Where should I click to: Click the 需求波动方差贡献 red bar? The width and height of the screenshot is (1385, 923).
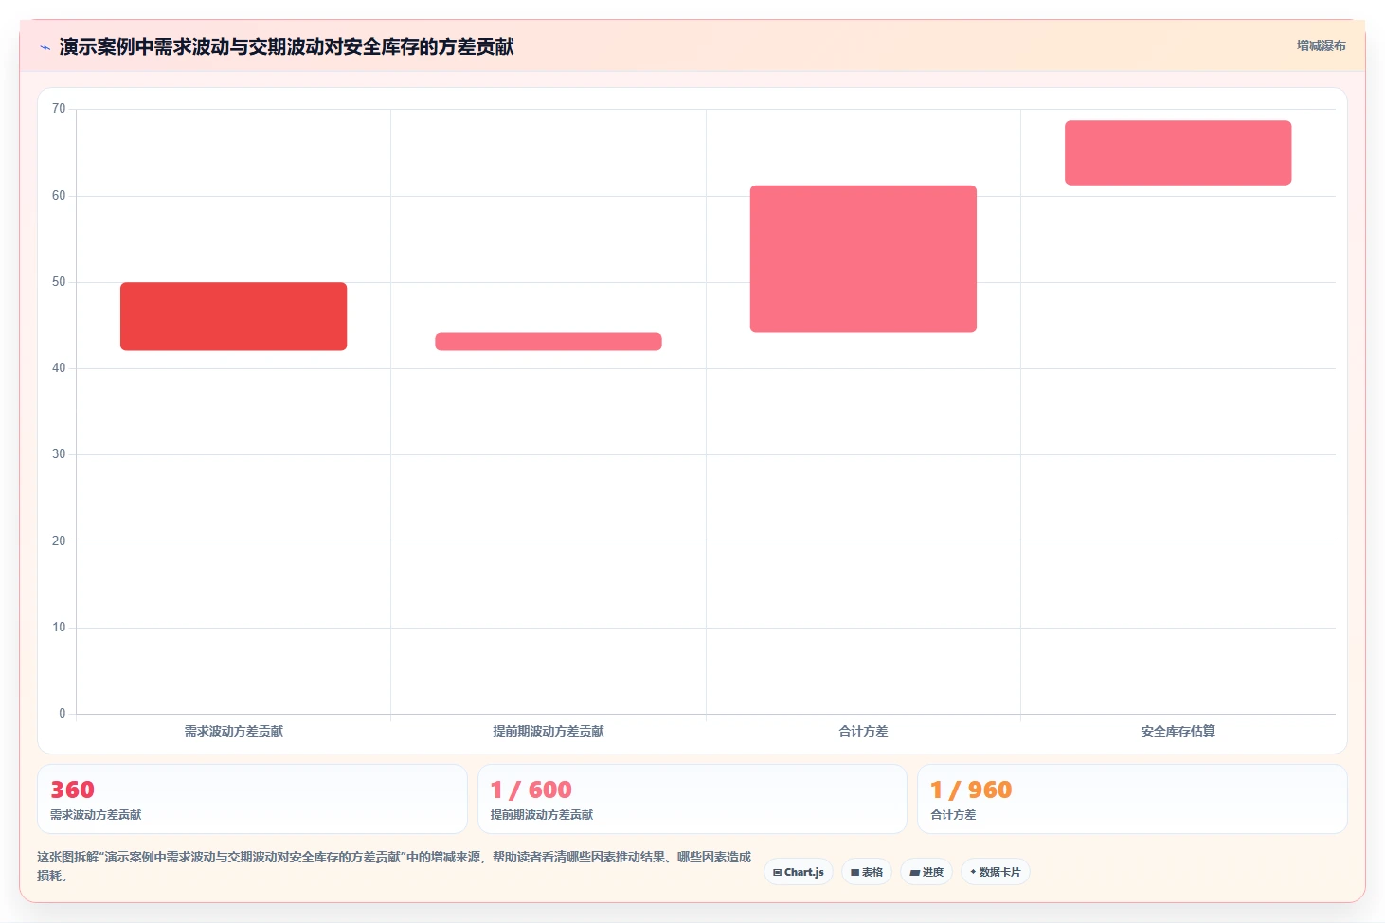pyautogui.click(x=233, y=316)
